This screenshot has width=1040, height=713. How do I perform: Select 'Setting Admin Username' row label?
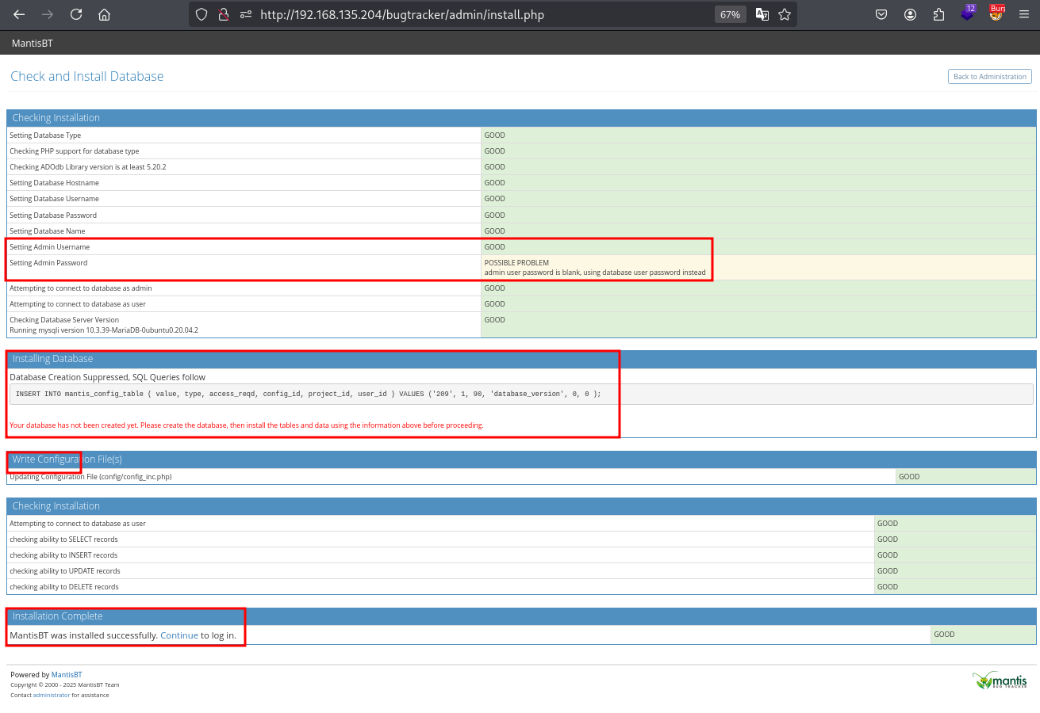(x=49, y=247)
